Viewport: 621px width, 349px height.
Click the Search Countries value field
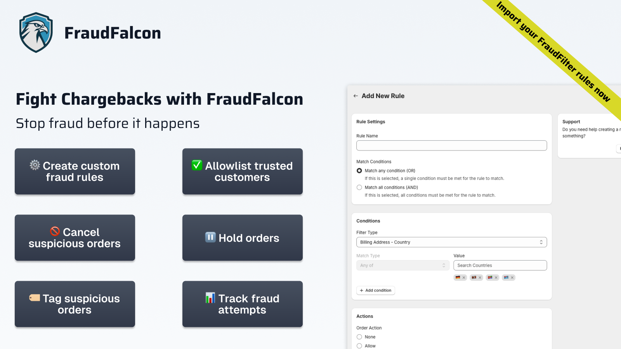[500, 266]
